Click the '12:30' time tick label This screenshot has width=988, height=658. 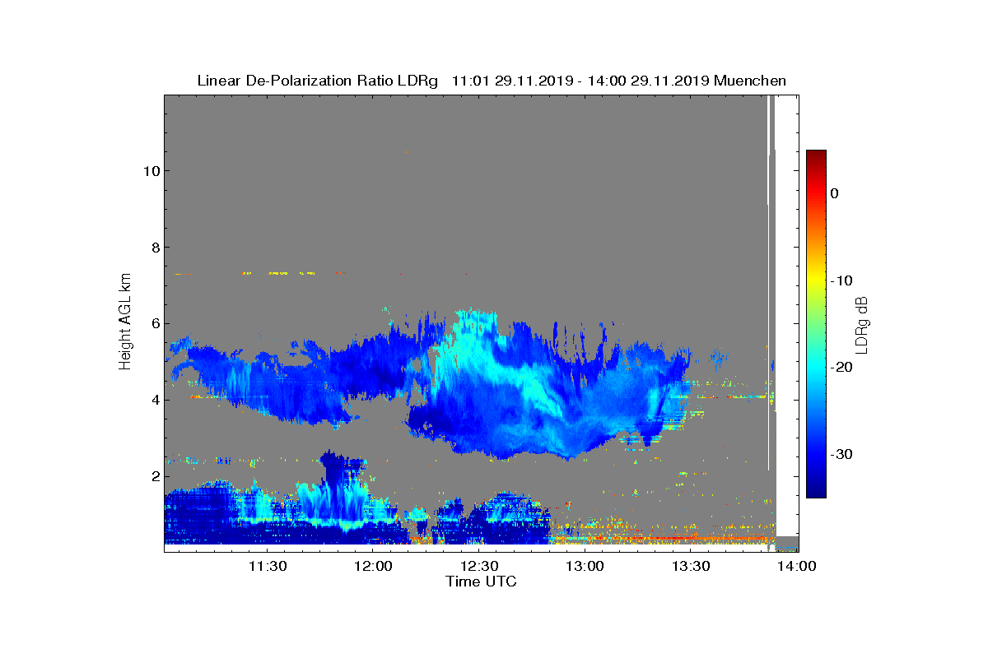tap(480, 567)
